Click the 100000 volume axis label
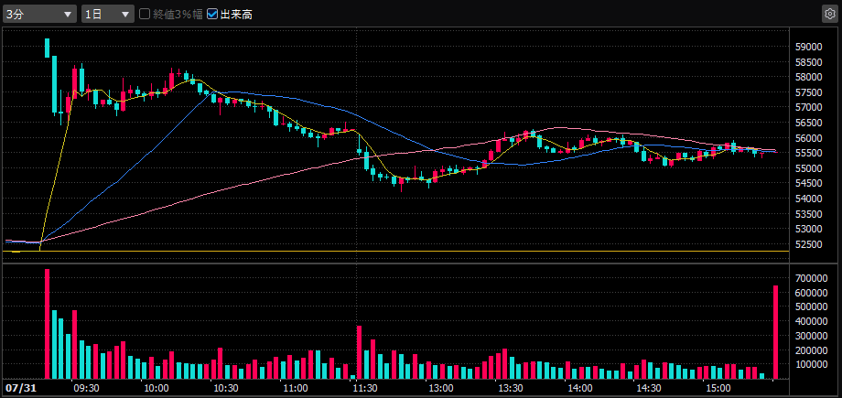 point(811,364)
